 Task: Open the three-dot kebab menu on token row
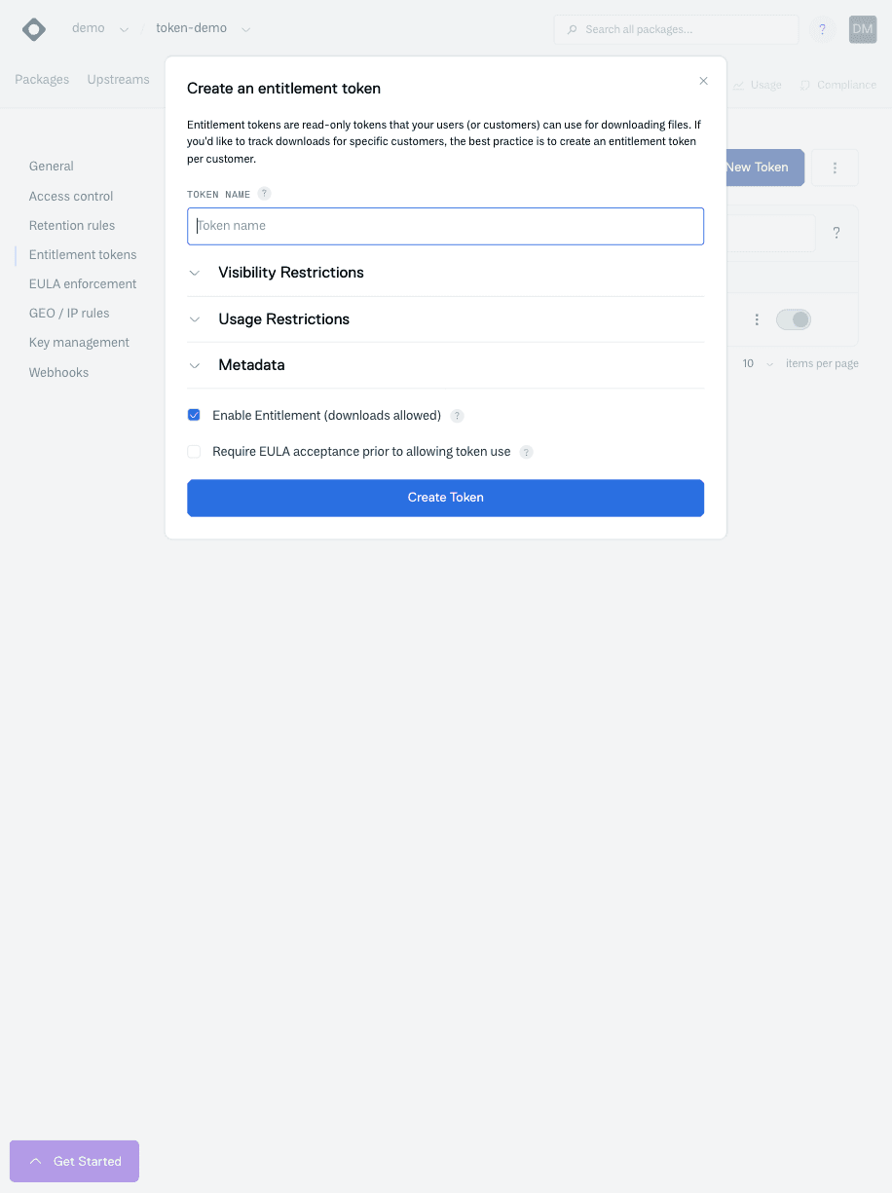[757, 319]
